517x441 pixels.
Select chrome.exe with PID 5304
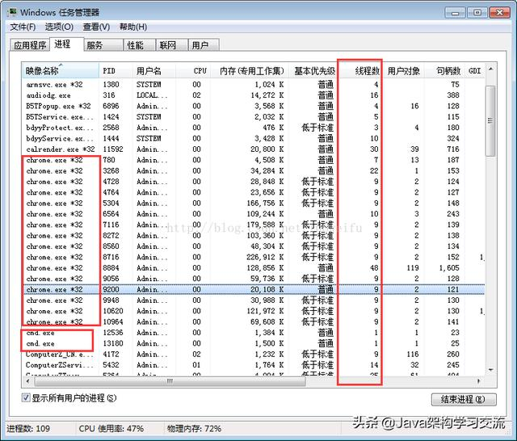pyautogui.click(x=254, y=203)
